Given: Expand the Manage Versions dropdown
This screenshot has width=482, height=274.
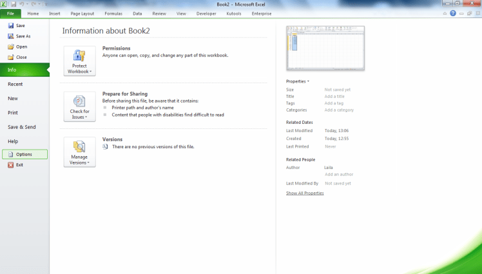Looking at the screenshot, I should point(79,152).
